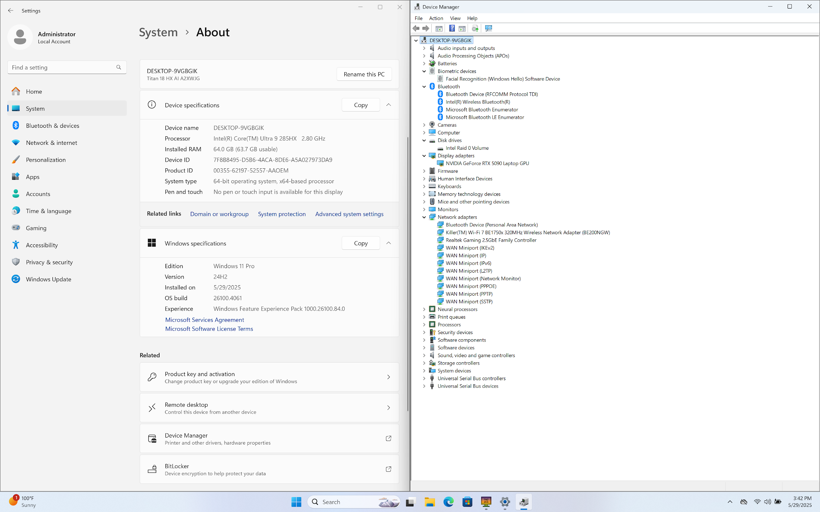This screenshot has width=820, height=512.
Task: Collapse the Device specifications section chevron
Action: pyautogui.click(x=388, y=105)
